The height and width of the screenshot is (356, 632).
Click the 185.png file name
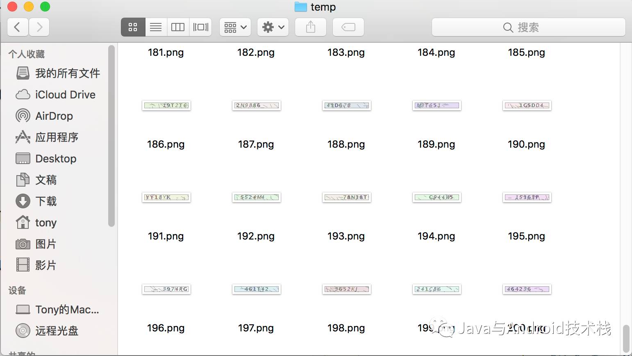click(x=527, y=53)
